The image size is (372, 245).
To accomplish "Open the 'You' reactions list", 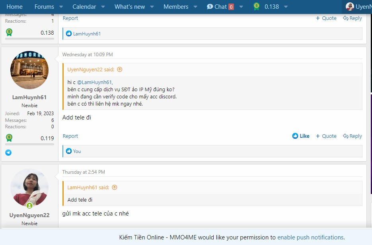I will click(77, 151).
